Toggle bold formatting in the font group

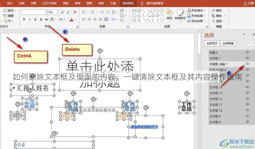24,19
